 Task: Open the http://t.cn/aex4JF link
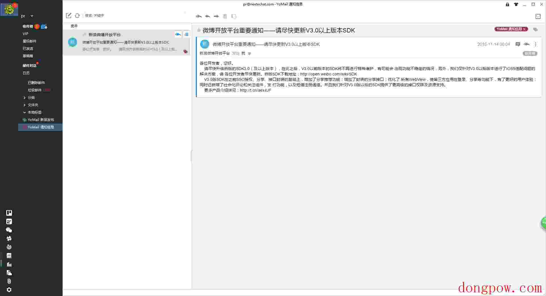255,90
